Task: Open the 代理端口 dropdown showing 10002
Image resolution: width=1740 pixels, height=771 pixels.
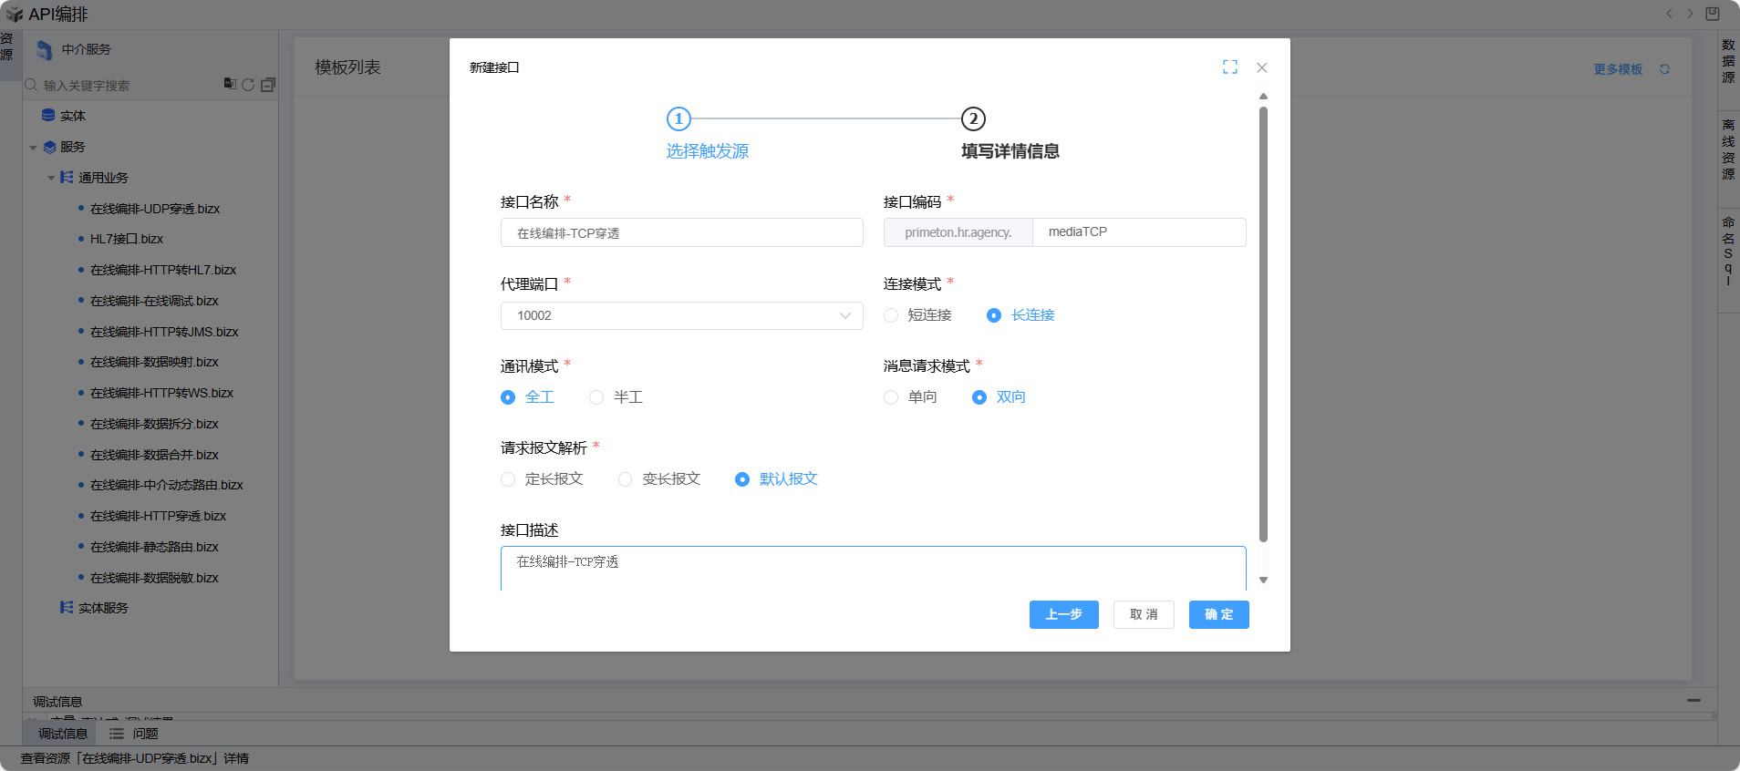Action: click(x=681, y=316)
